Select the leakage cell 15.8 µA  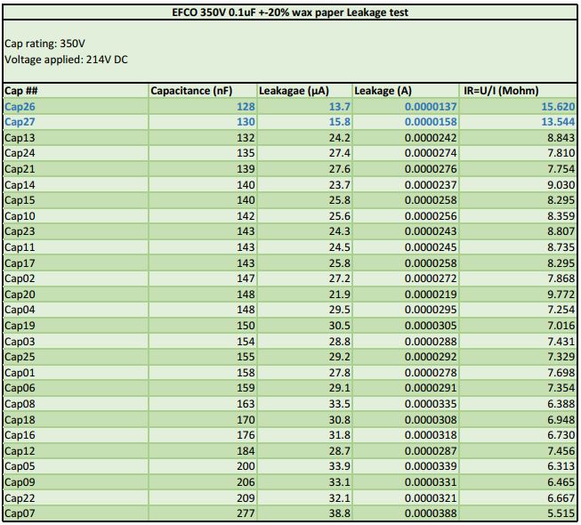click(340, 122)
